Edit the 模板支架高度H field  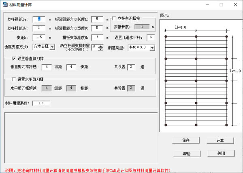pyautogui.click(x=97, y=38)
